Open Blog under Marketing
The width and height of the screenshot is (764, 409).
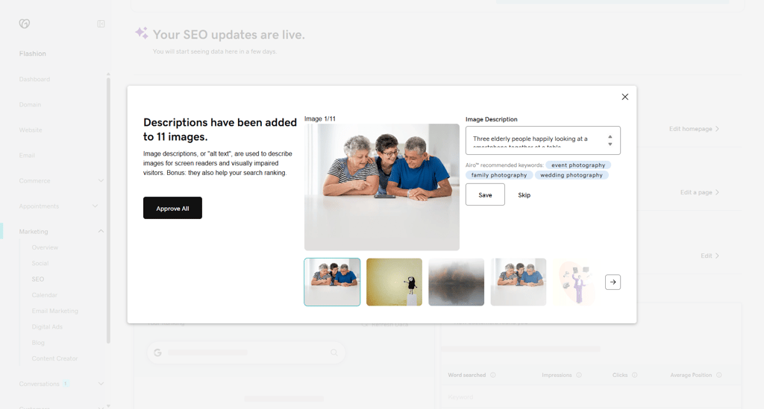pyautogui.click(x=38, y=343)
